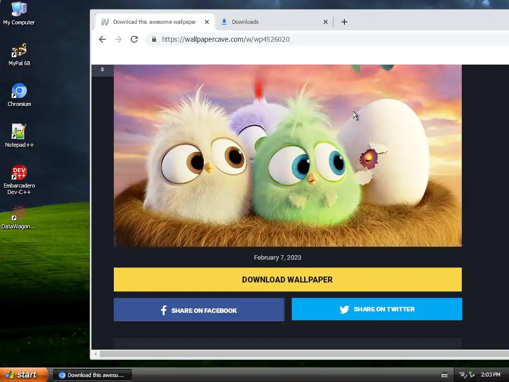Open DataWagon desktop shortcut
Viewport: 509px width, 382px height.
tap(18, 217)
